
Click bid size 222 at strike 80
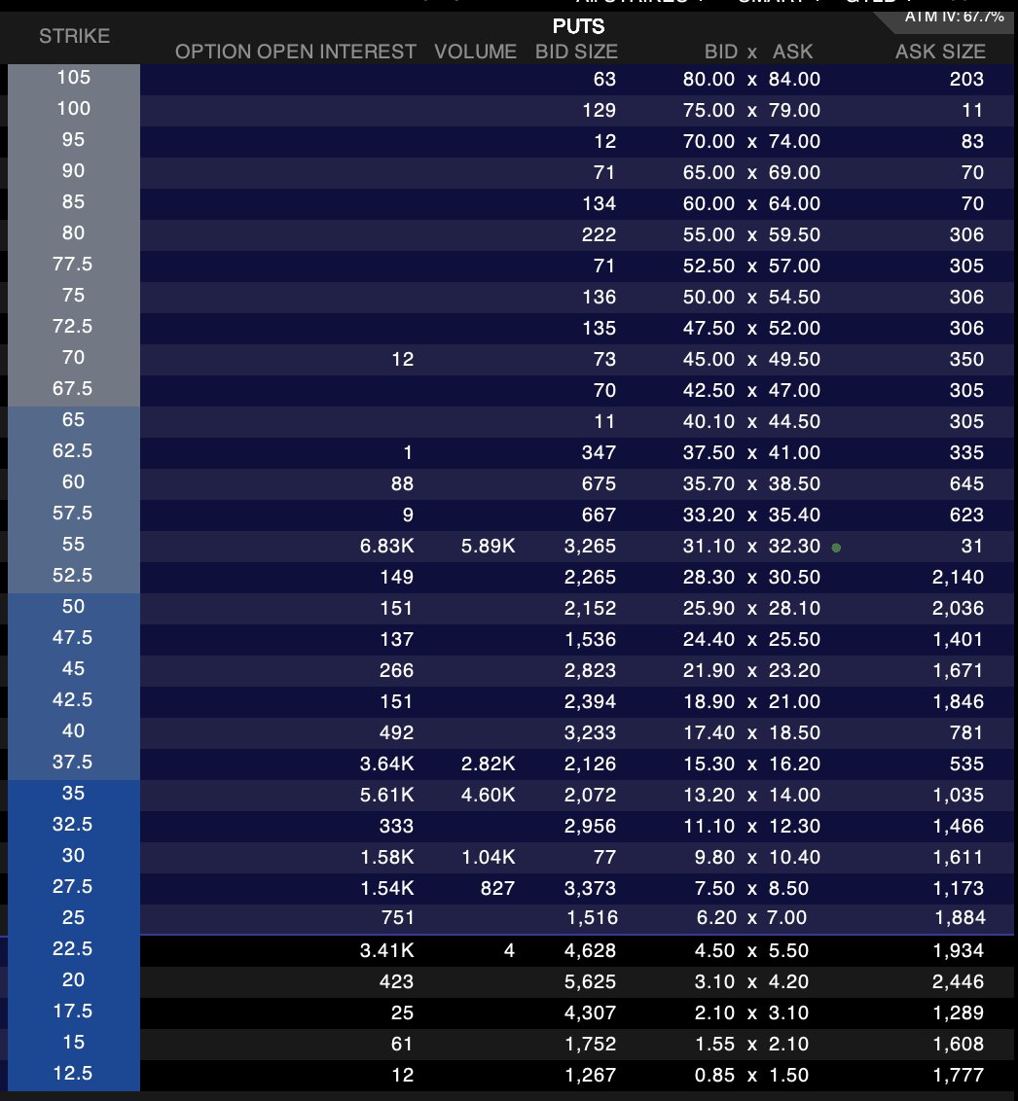600,235
